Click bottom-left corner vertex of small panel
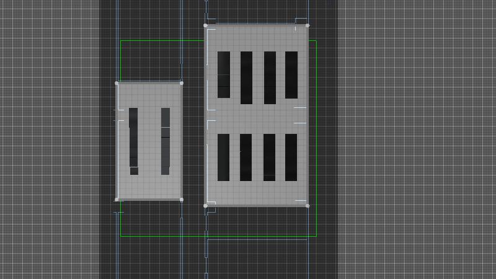The height and width of the screenshot is (279, 496). coord(117,200)
